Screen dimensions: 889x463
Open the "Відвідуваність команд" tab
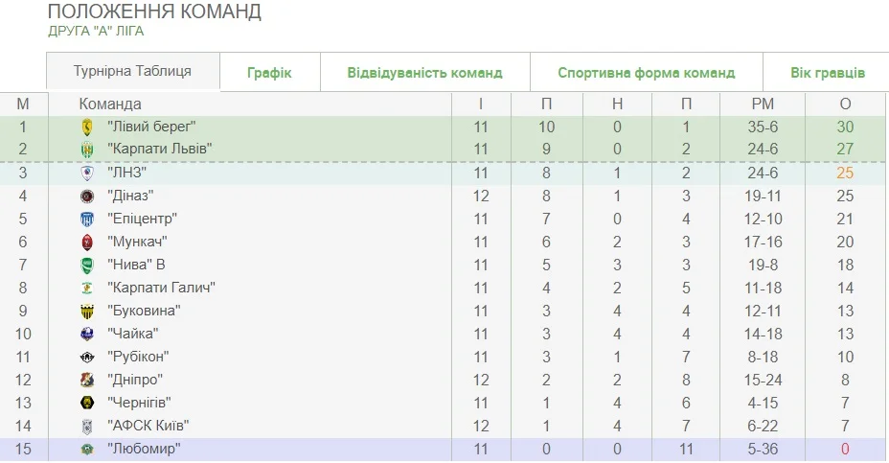pos(424,73)
